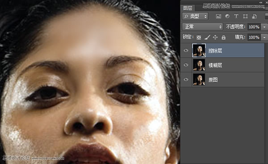Click the pixel layer filter icon
268x164 pixels.
(218, 16)
